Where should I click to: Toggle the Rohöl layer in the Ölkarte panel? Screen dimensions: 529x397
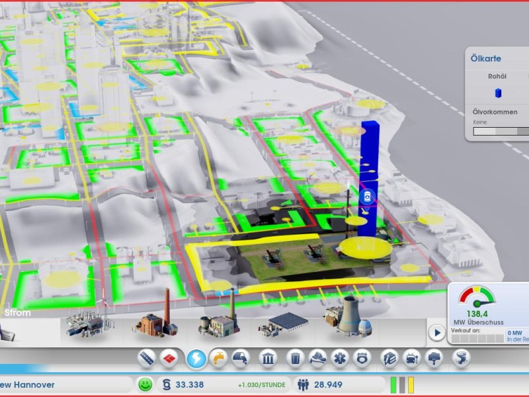498,93
